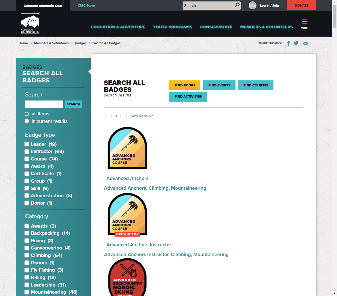This screenshot has height=296, width=337.
Task: Check the Instructor badge type filter
Action: [27, 152]
